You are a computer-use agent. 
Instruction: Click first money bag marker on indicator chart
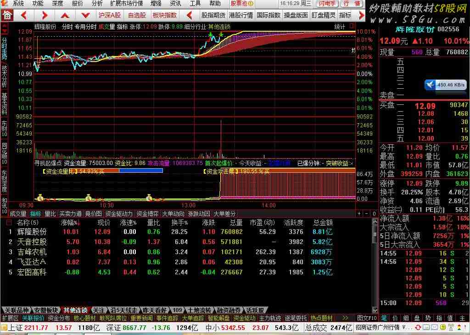(x=40, y=198)
